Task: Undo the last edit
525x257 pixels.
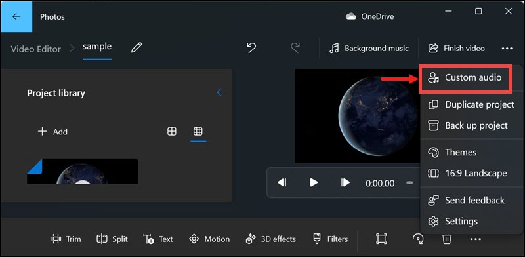Action: (x=251, y=48)
